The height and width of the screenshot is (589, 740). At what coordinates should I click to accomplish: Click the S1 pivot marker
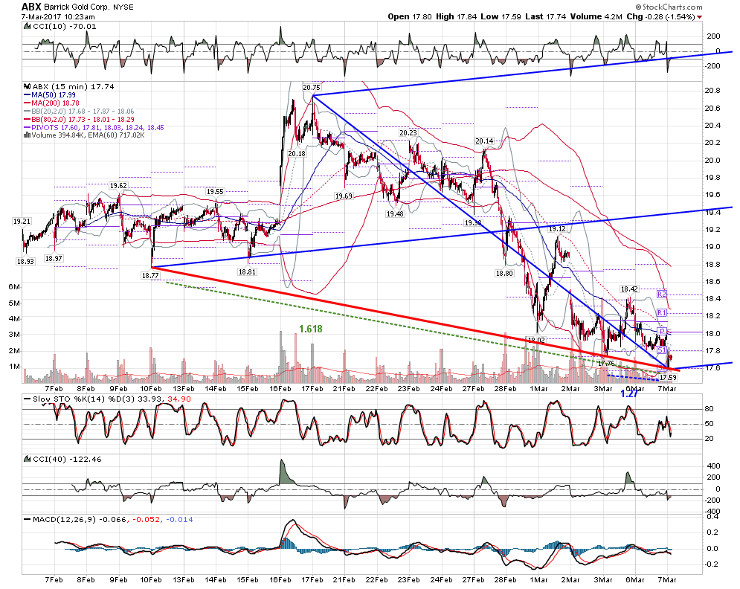click(662, 350)
